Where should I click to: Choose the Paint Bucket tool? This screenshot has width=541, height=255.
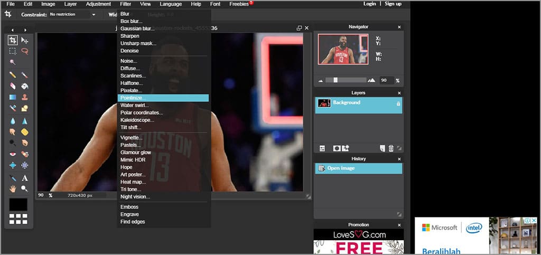coord(24,86)
